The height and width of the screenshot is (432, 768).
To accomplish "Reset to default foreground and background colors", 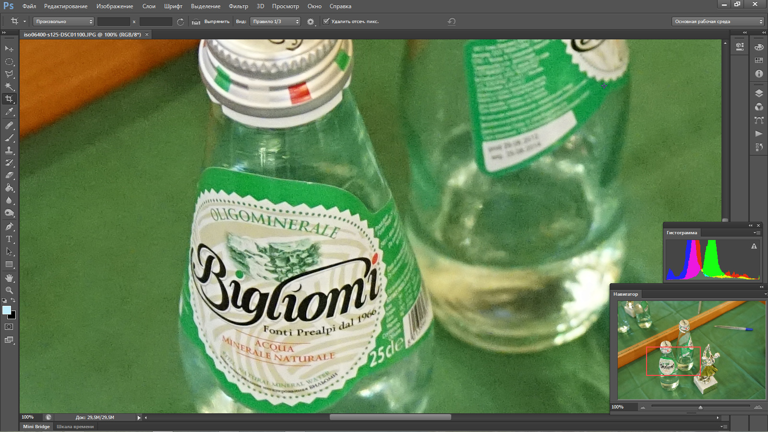I will [x=4, y=300].
